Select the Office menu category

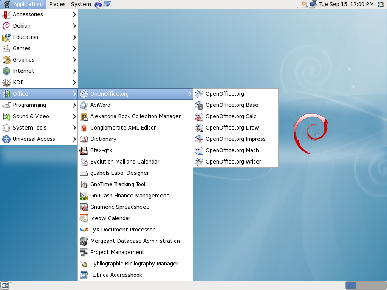point(39,94)
